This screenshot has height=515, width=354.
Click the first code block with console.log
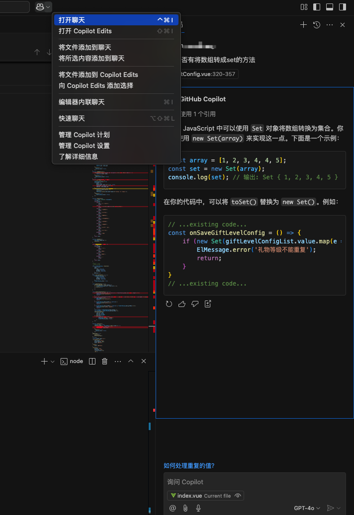click(x=255, y=170)
